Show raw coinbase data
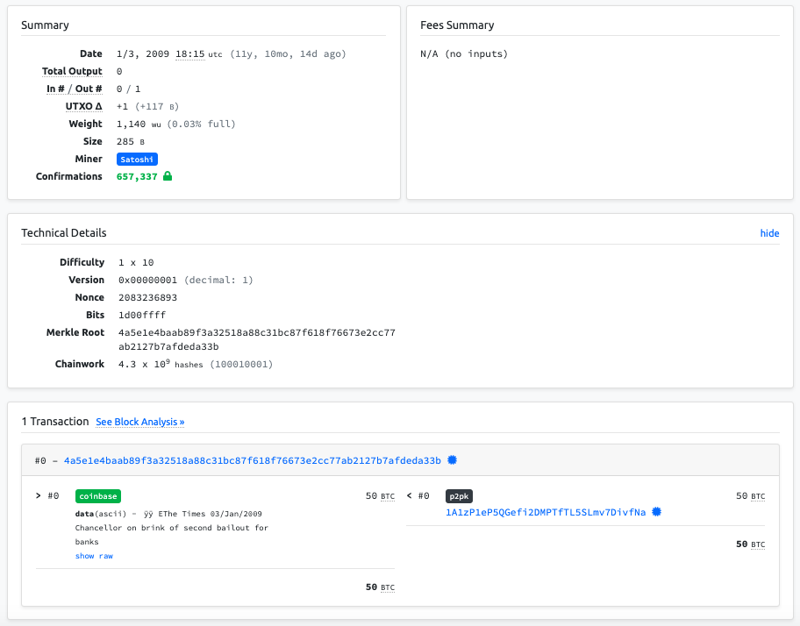 click(94, 556)
